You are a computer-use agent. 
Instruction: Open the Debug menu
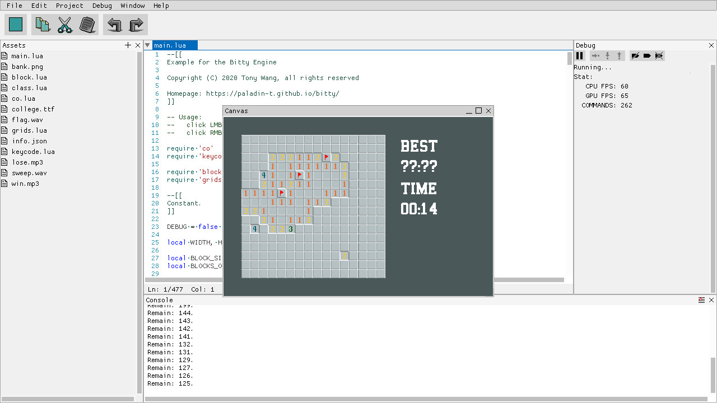(x=102, y=6)
